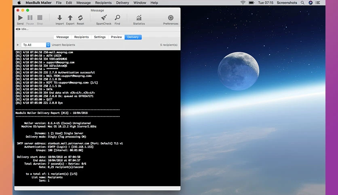This screenshot has width=338, height=195.
Task: Switch to the Preview tab
Action: click(116, 37)
